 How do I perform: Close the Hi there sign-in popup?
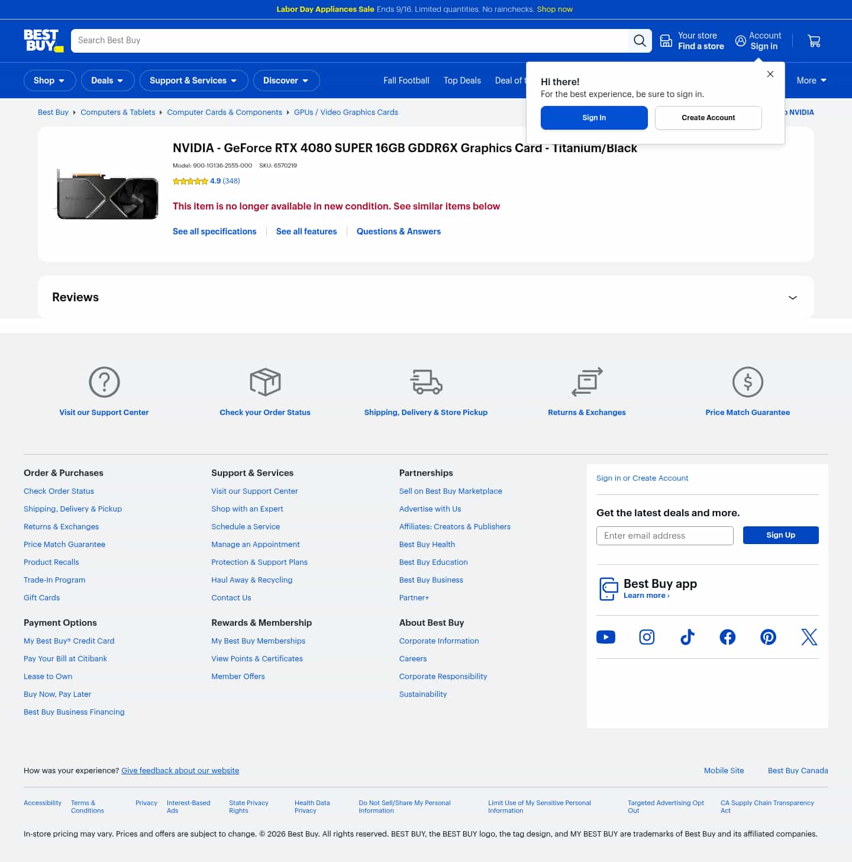point(770,74)
